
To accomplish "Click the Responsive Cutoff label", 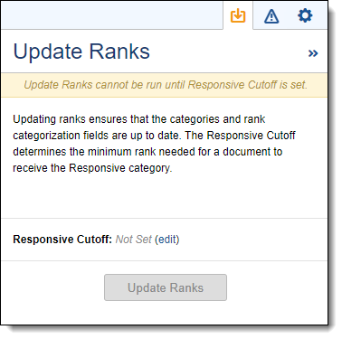I will pos(62,240).
